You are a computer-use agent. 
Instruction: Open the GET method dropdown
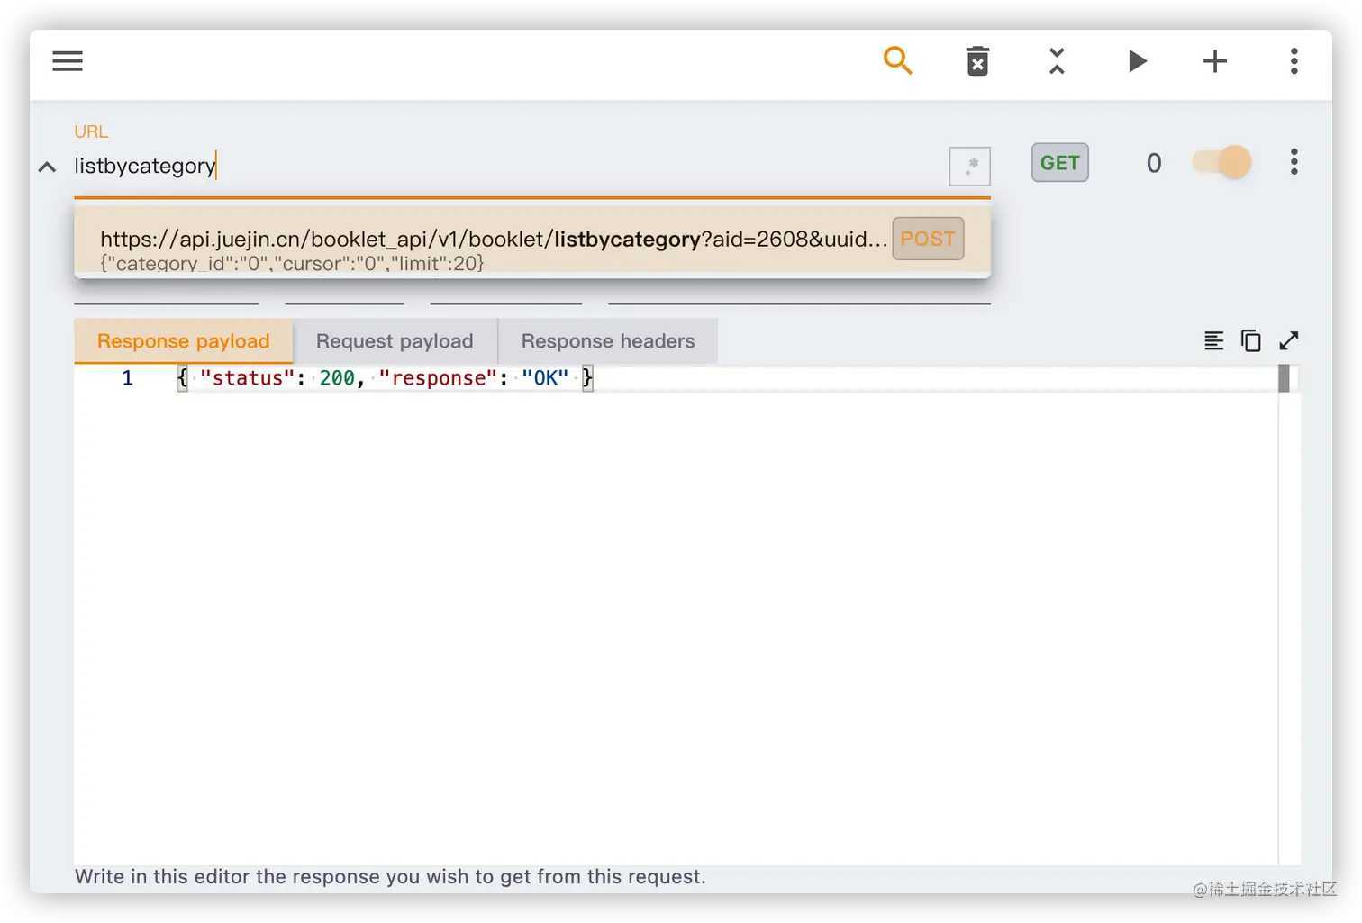point(1059,163)
